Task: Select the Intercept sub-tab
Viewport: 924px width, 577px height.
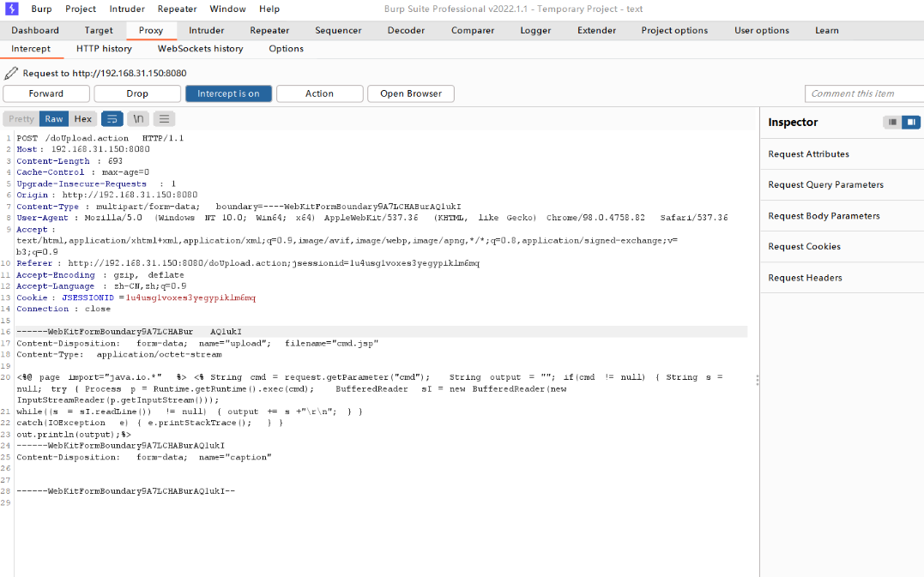Action: [31, 49]
